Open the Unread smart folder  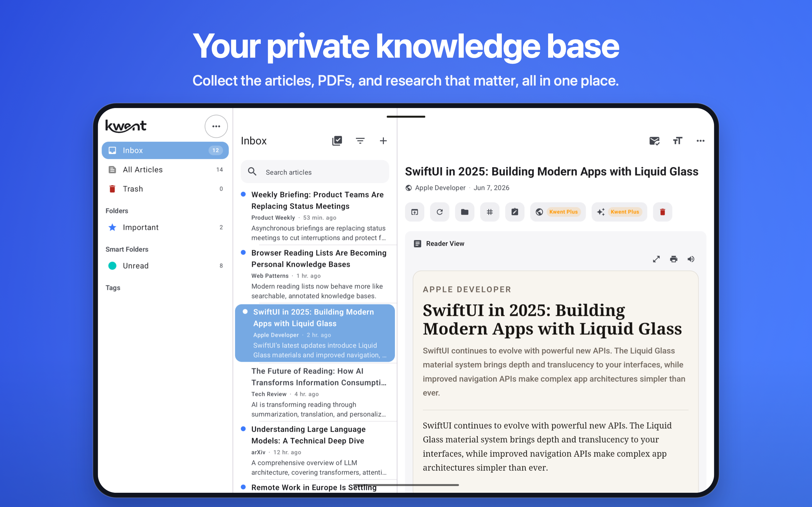coord(165,266)
